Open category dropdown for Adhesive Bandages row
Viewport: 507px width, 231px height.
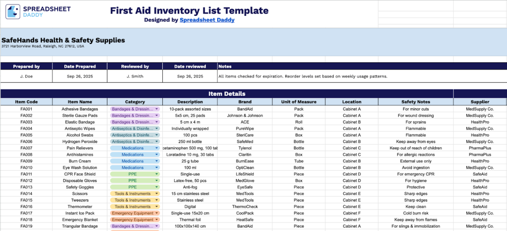point(157,109)
